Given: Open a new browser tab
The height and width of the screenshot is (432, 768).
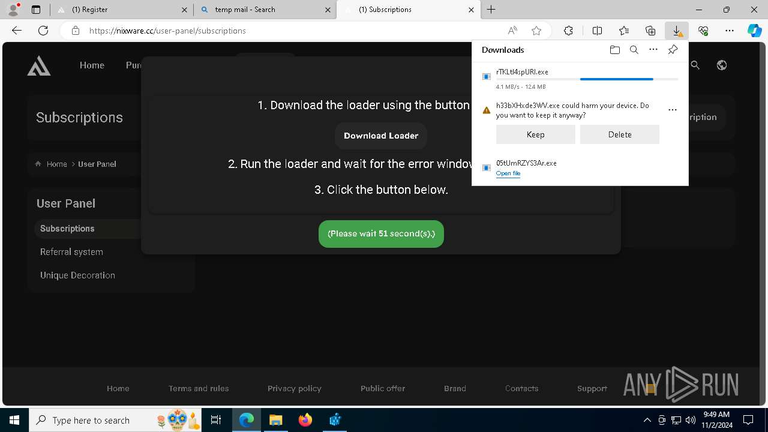Looking at the screenshot, I should coord(491,10).
